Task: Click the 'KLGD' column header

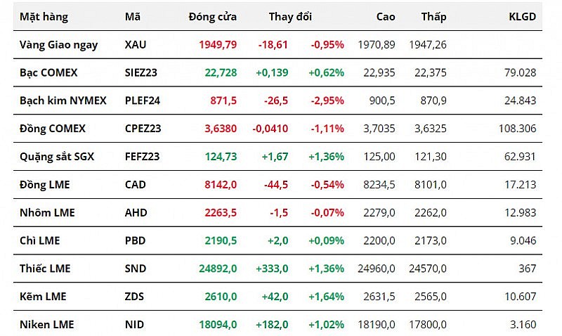Action: (x=522, y=17)
